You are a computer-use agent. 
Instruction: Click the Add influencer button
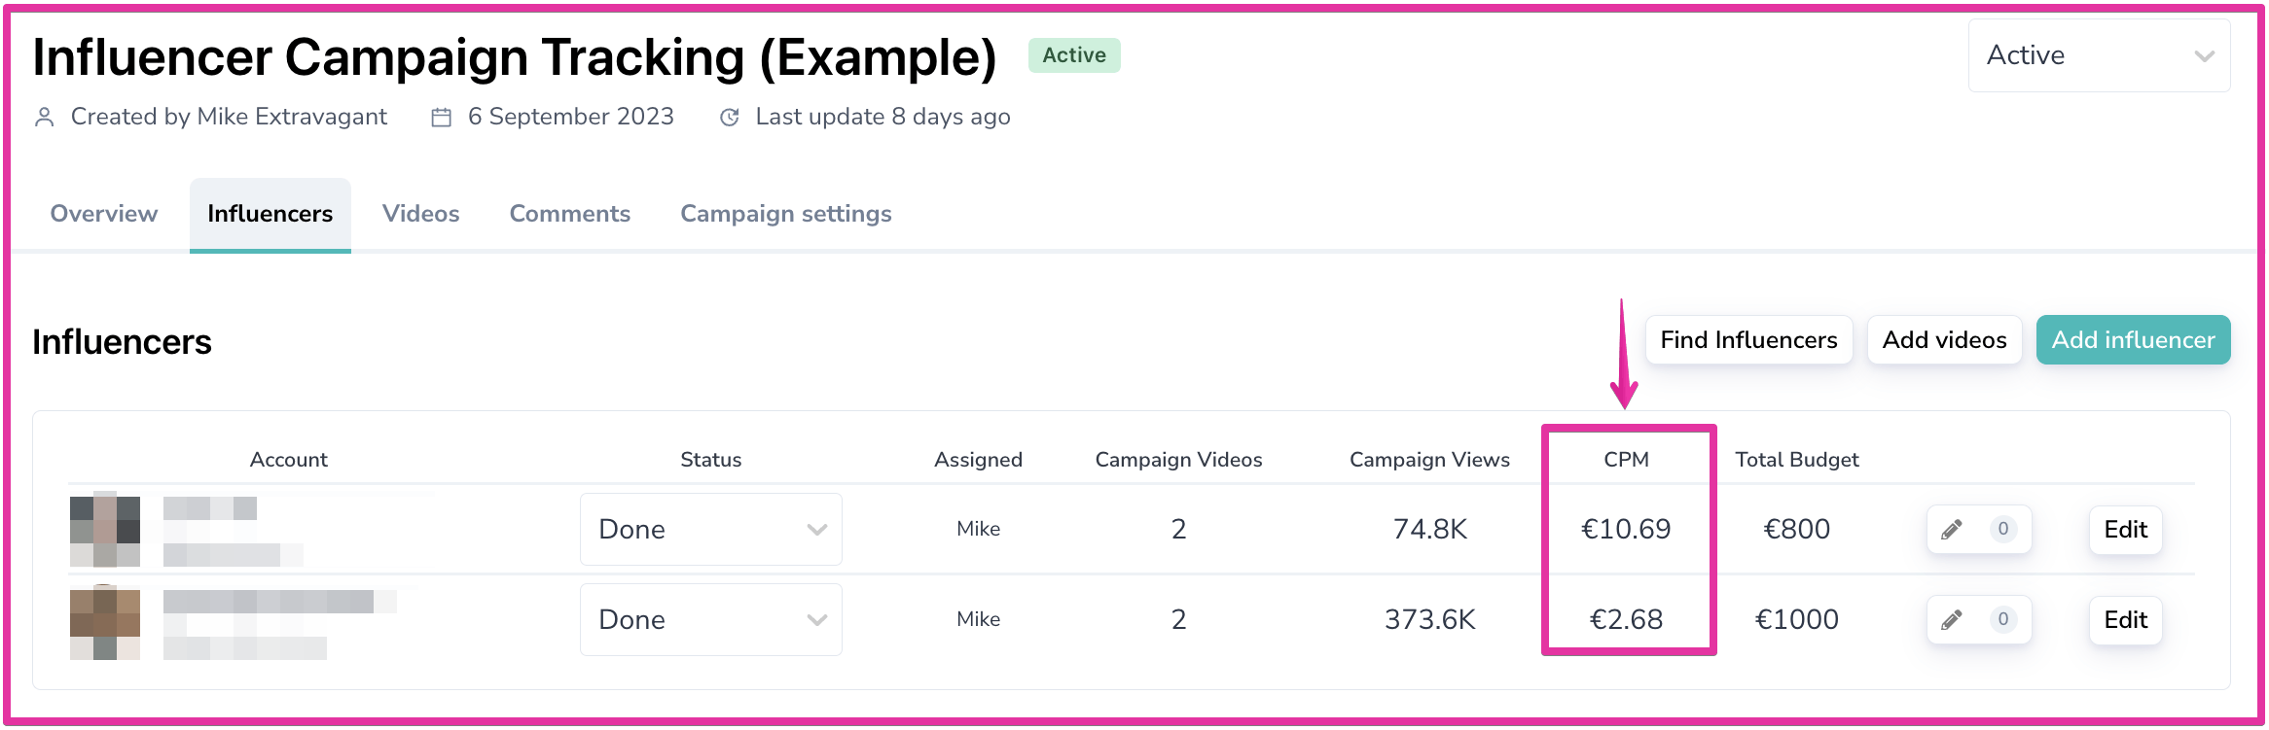pos(2133,340)
